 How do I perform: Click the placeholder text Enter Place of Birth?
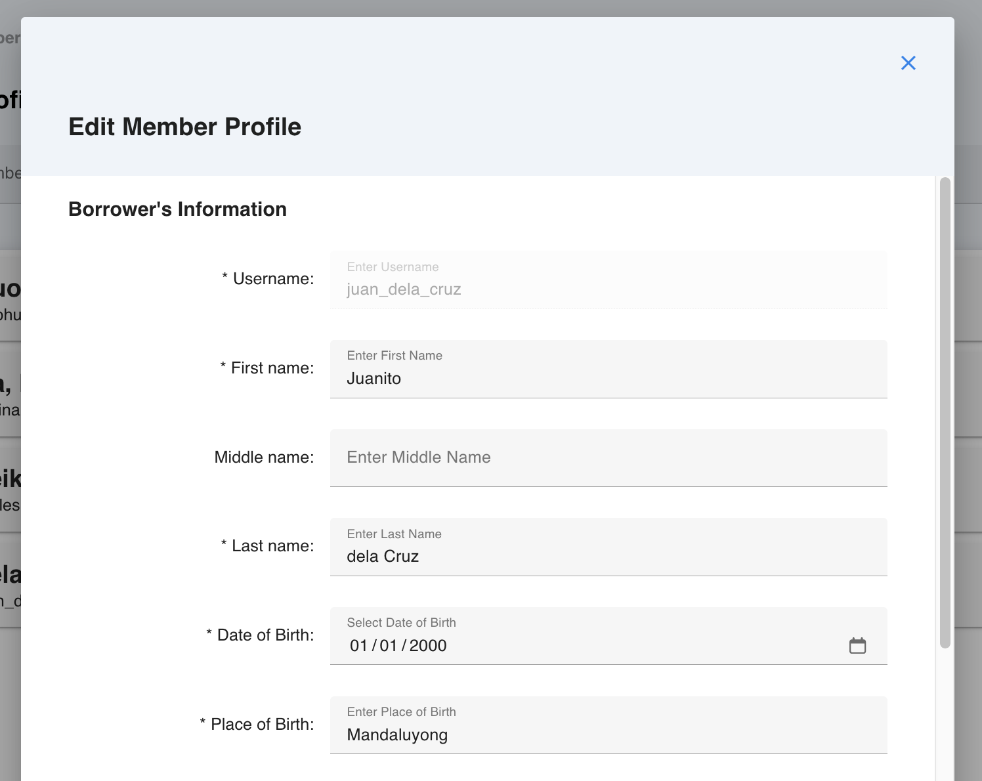pyautogui.click(x=401, y=711)
